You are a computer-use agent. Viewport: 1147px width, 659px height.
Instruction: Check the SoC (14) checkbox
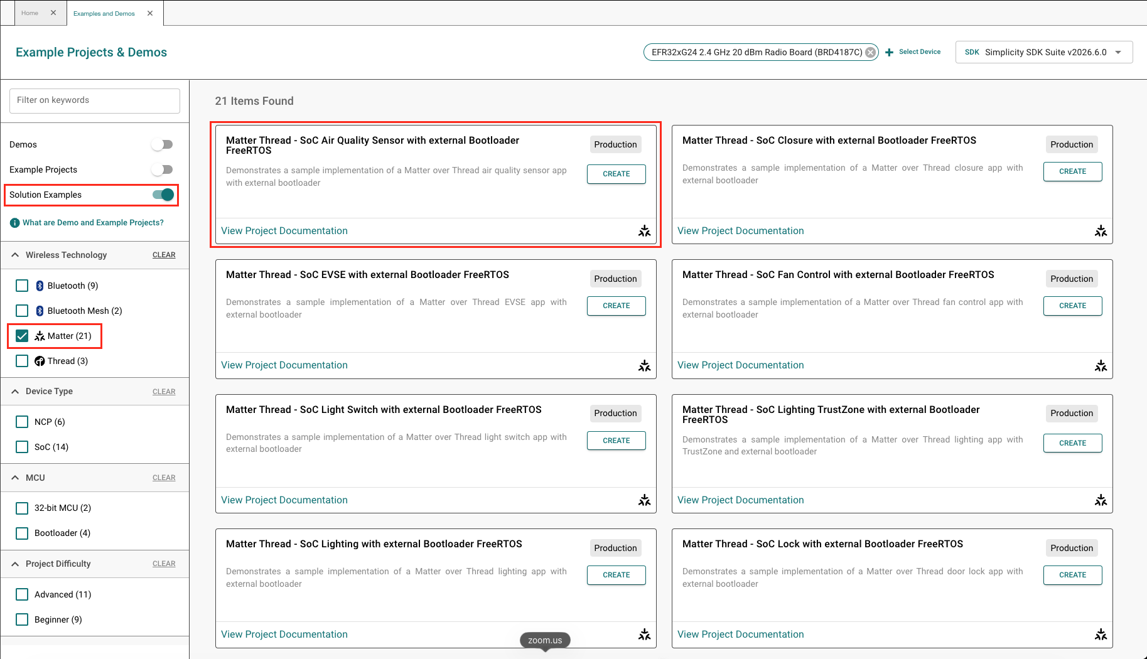22,447
